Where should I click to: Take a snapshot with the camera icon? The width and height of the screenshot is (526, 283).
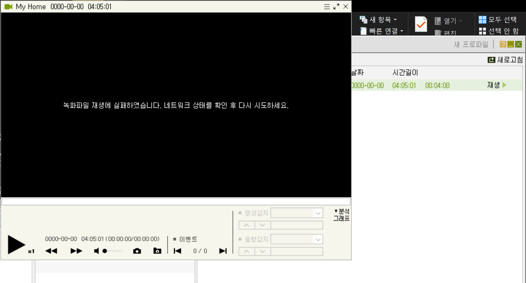(137, 251)
